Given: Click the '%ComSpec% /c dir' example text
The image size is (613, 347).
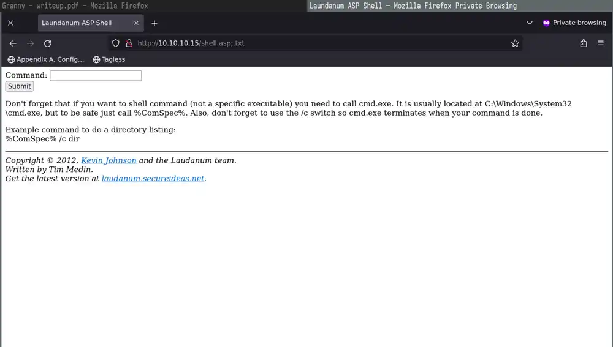Looking at the screenshot, I should click(x=42, y=138).
